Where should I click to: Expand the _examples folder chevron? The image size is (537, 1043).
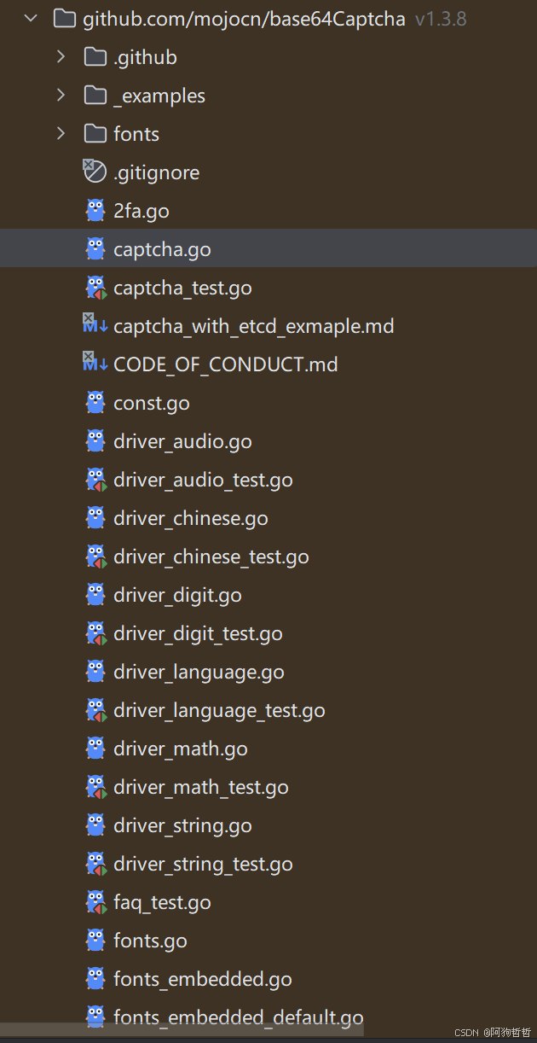pos(61,95)
